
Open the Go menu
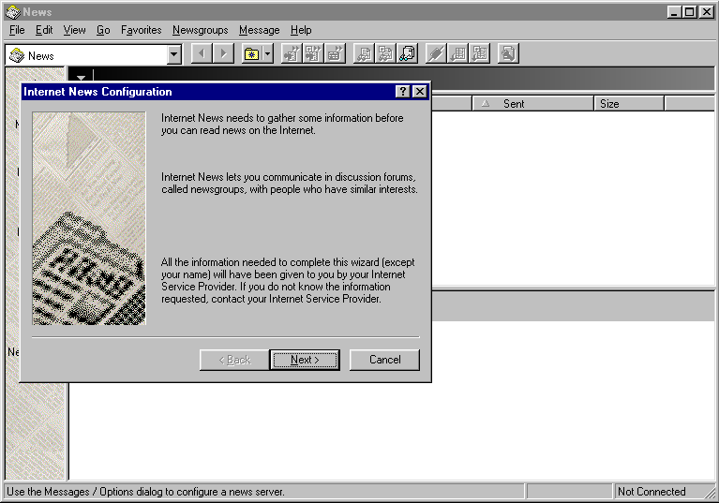103,30
